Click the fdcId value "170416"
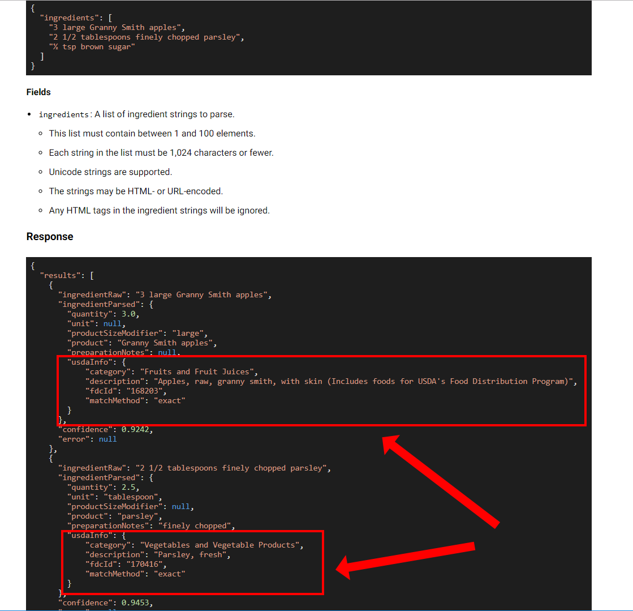Viewport: 633px width, 611px height. (x=144, y=565)
